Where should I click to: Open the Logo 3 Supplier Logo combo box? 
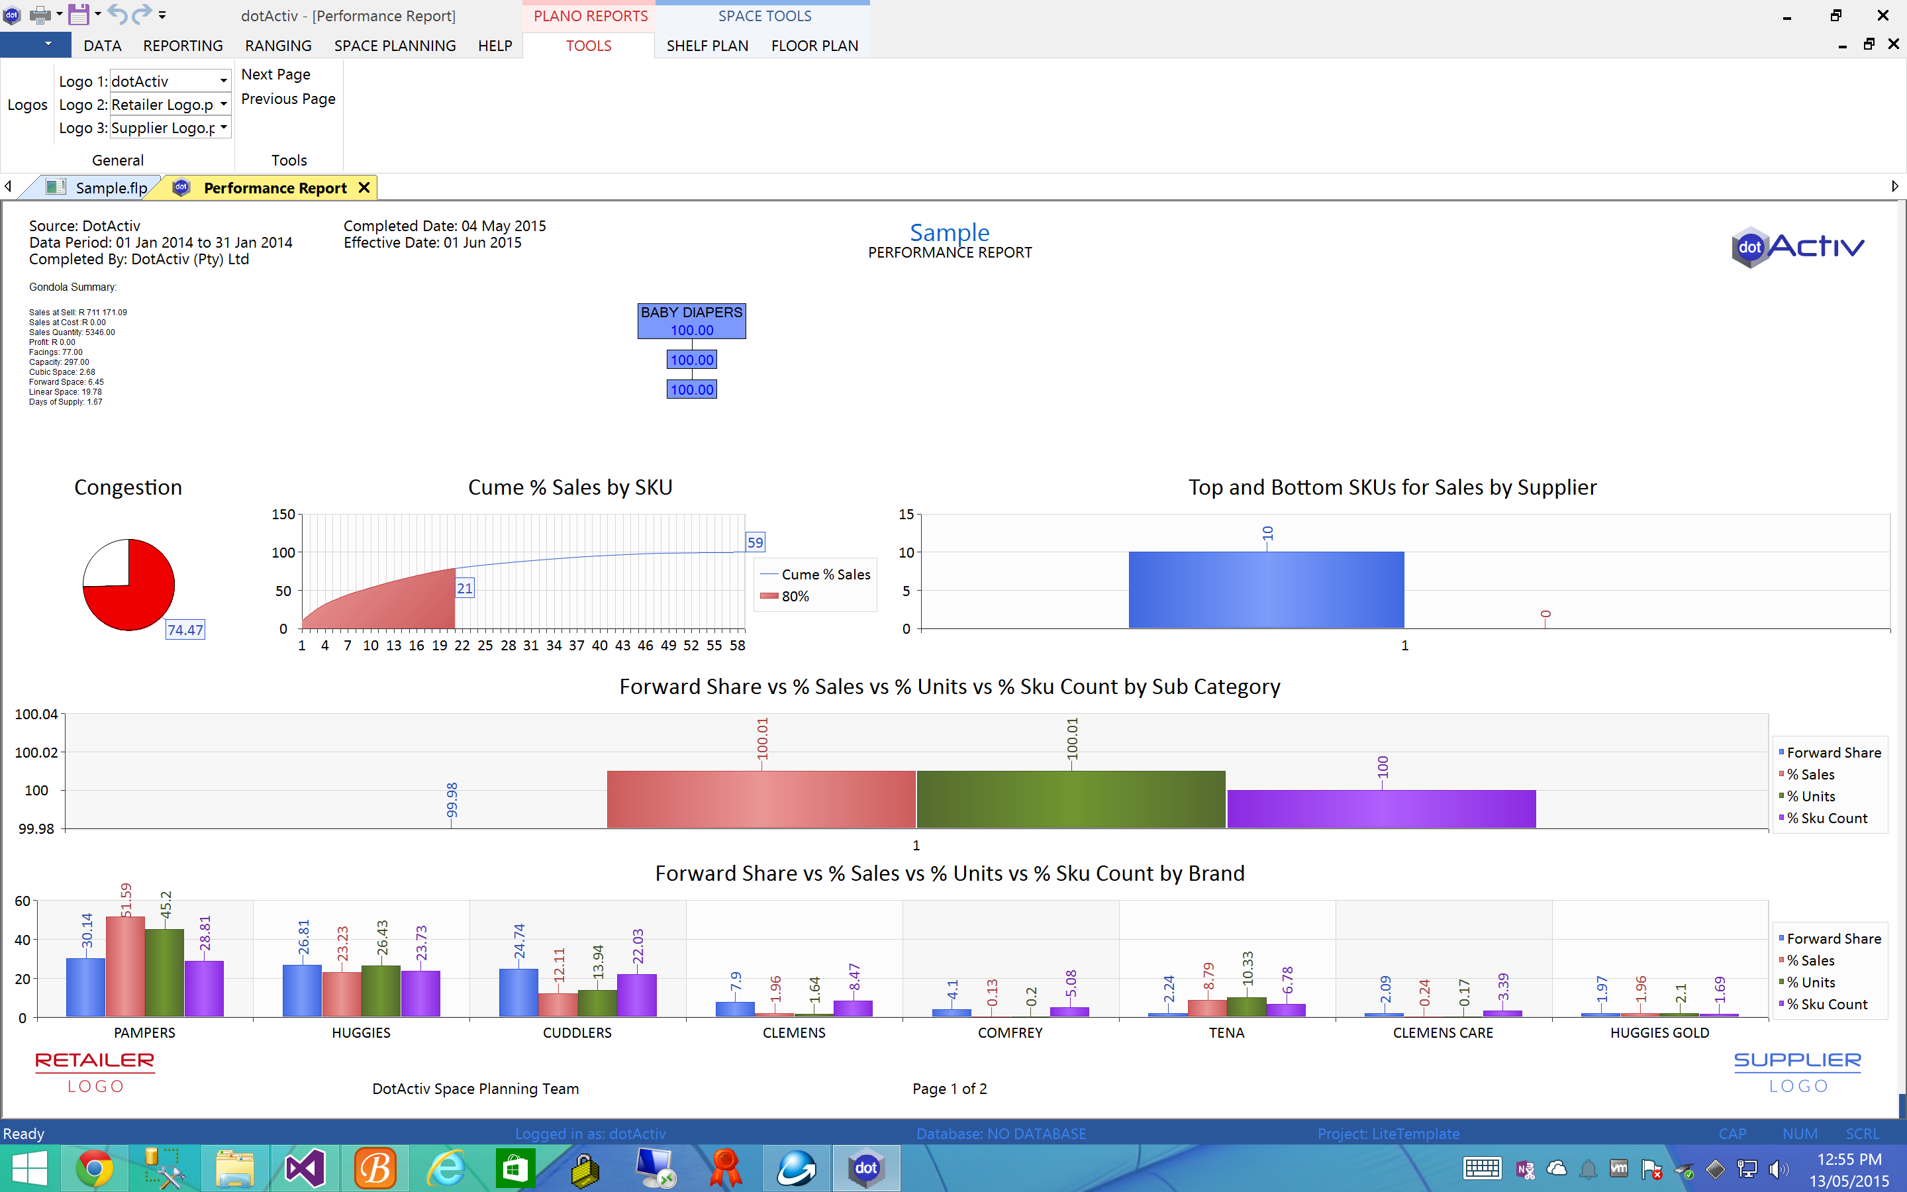pyautogui.click(x=170, y=128)
